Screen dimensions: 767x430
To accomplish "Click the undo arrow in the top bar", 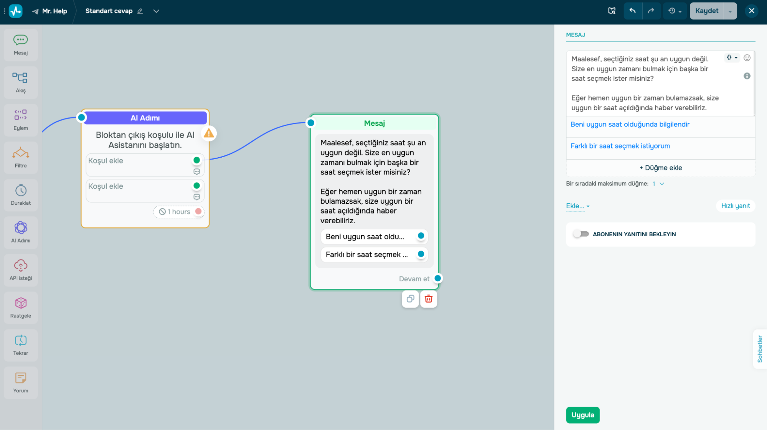I will coord(632,11).
